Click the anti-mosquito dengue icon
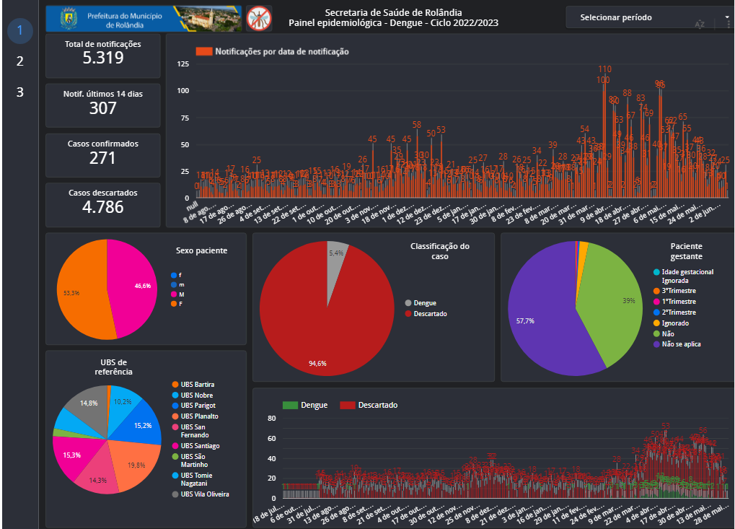Screen dimensions: 735x529 click(x=259, y=18)
